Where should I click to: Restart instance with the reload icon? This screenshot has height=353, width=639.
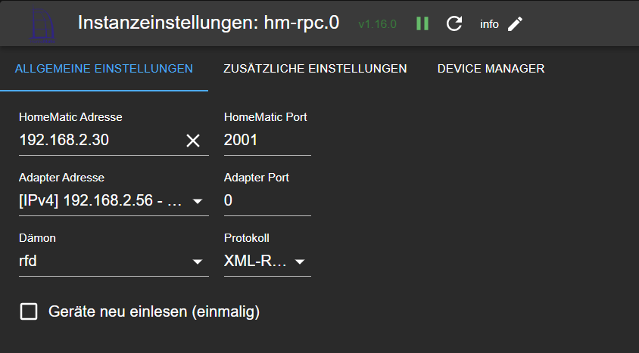[454, 23]
